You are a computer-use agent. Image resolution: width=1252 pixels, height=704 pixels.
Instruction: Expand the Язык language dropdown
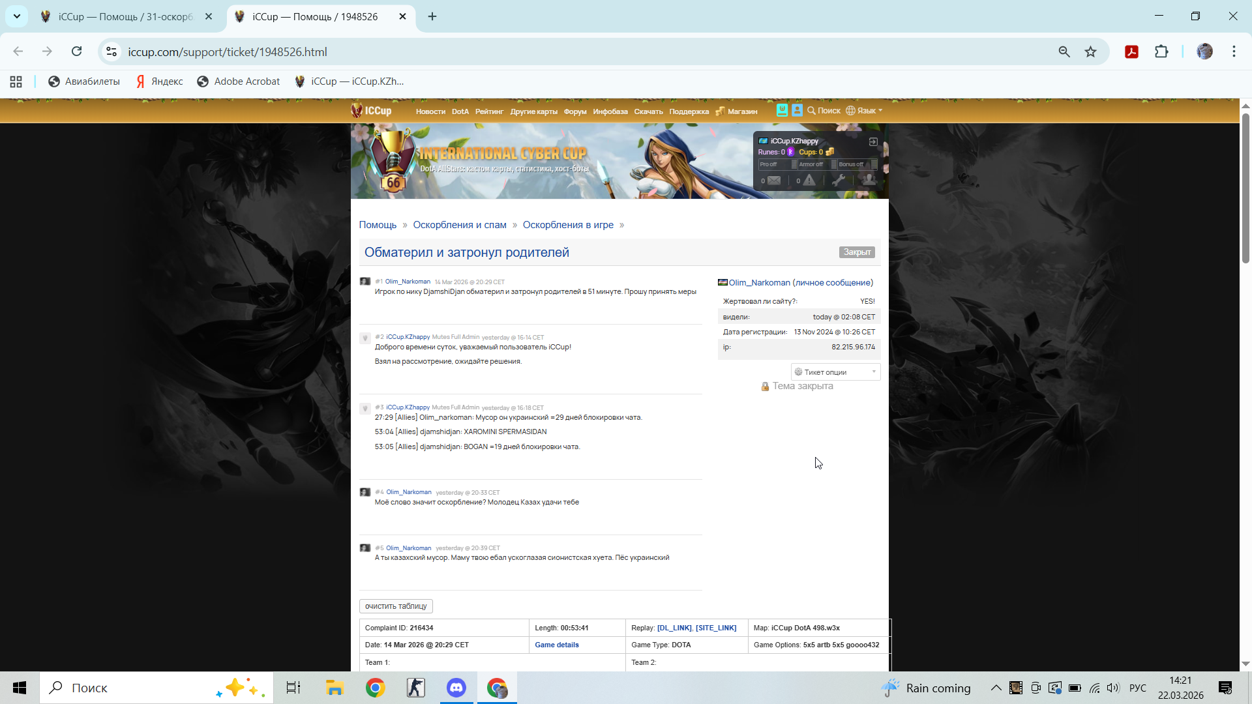(865, 111)
